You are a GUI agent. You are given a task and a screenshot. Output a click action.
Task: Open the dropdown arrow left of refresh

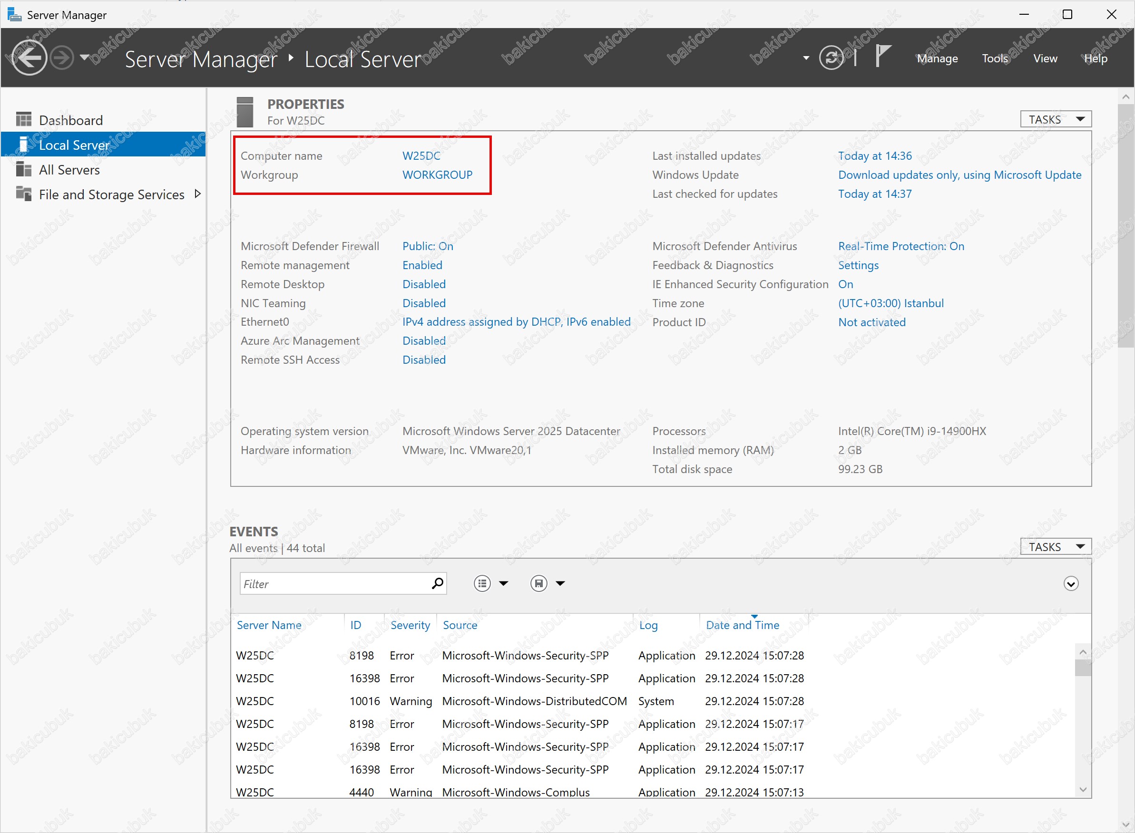click(806, 58)
